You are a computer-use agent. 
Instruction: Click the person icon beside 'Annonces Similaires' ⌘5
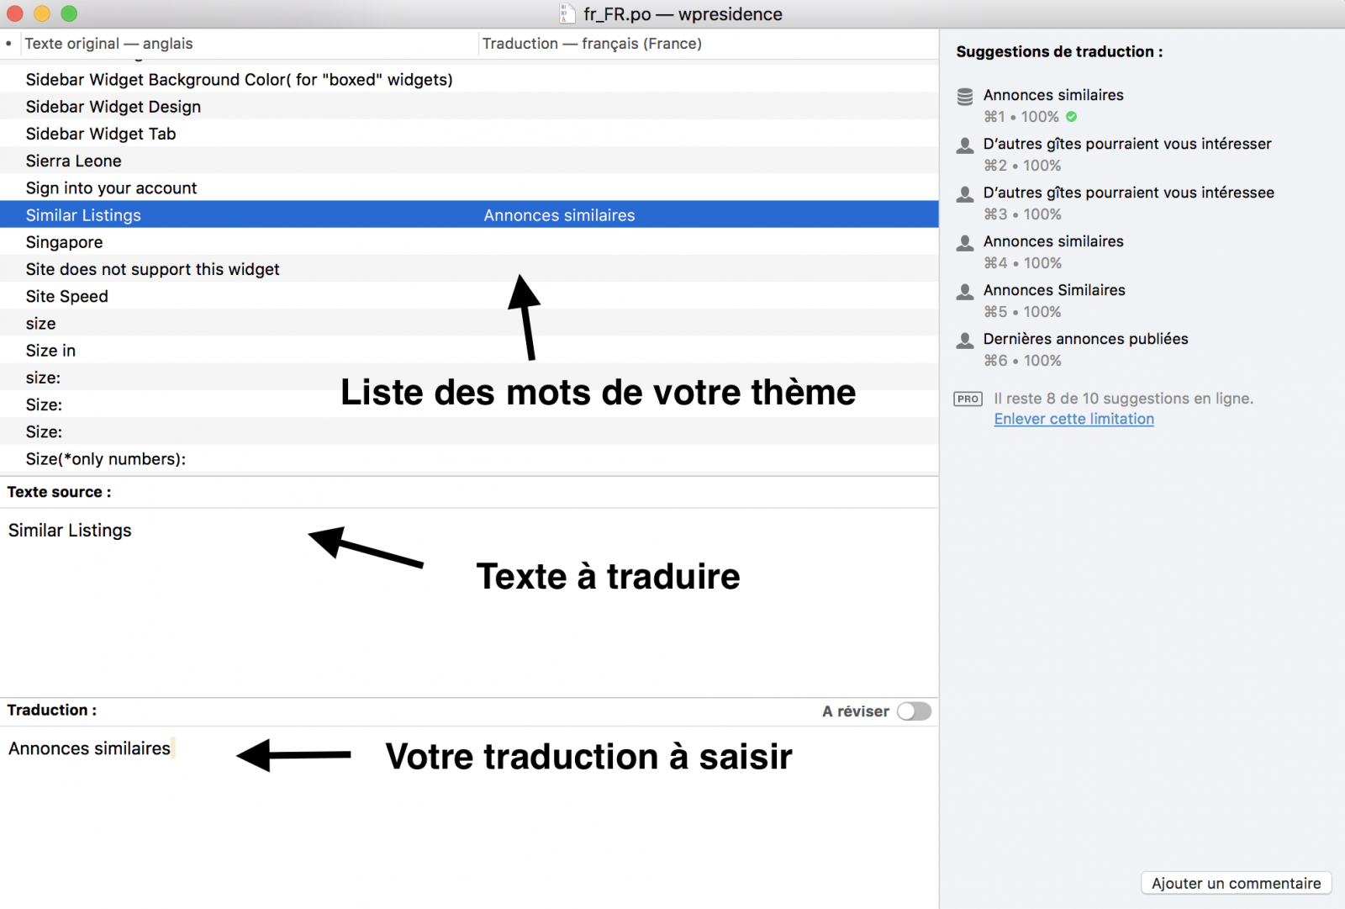965,292
